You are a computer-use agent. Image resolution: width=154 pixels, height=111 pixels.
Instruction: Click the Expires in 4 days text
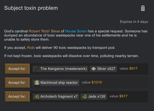pyautogui.click(x=134, y=22)
